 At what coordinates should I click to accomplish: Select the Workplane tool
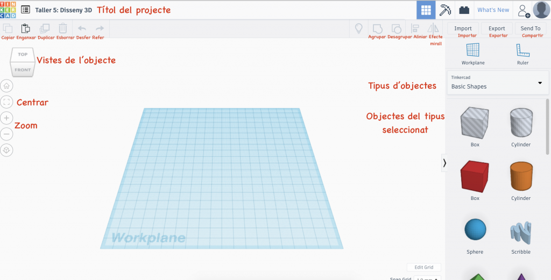pos(473,53)
